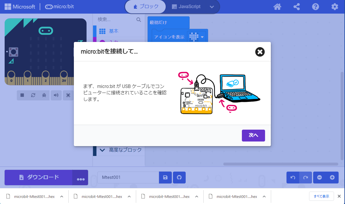345x204 pixels.
Task: Click the simulator pin 2
Action: point(45,78)
